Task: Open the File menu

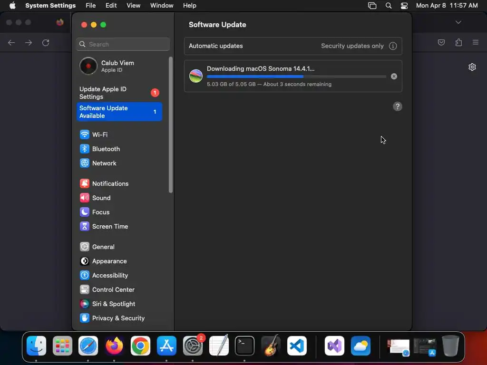Action: pos(91,6)
